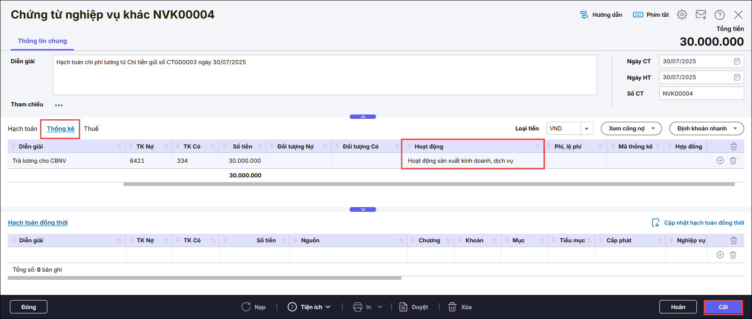752x319 pixels.
Task: Click the Ngày CT calendar icon
Action: 737,62
